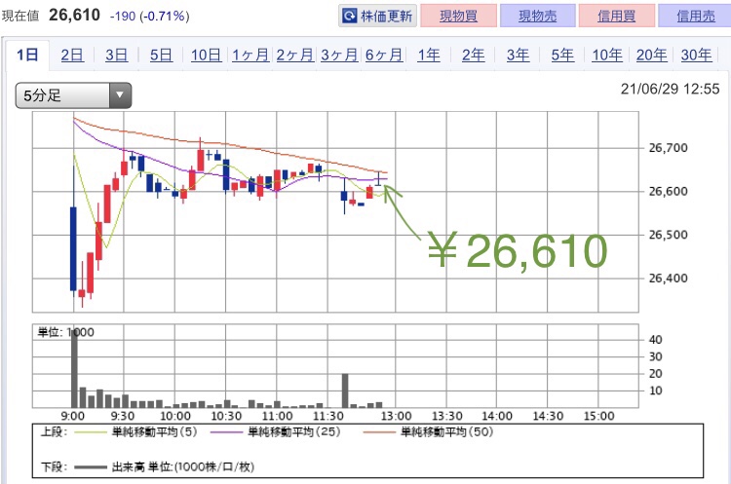Click the -190 (-0.71%) change value
The width and height of the screenshot is (731, 484).
[149, 17]
